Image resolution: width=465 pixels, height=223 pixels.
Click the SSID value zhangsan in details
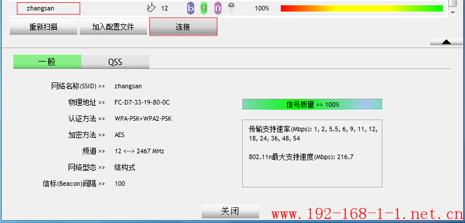128,87
